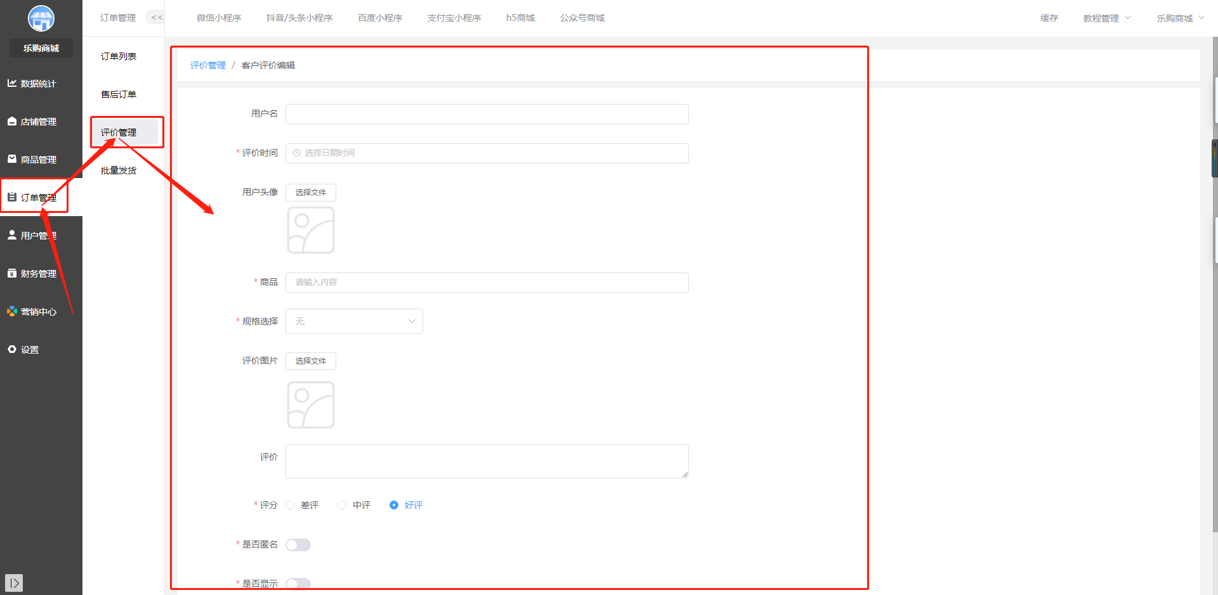Open 批量发货 submenu item
Image resolution: width=1218 pixels, height=595 pixels.
point(119,170)
